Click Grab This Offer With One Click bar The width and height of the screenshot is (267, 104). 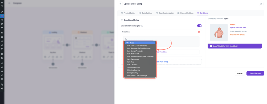[235, 46]
